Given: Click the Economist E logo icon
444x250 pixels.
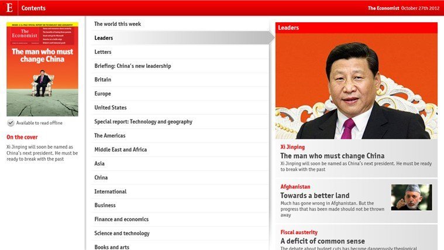Looking at the screenshot, I should [9, 8].
